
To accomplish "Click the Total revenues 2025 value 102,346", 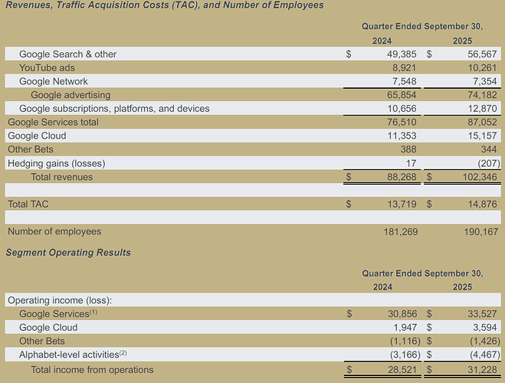I will 480,177.
